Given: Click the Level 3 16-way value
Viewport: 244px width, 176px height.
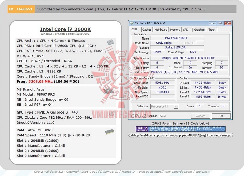Looking at the screenshot, I should point(222,97).
